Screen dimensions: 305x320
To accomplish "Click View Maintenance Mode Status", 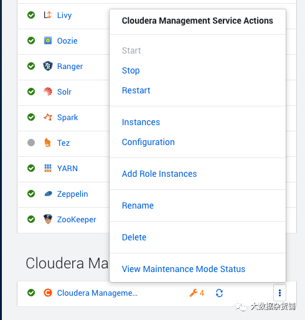I will (x=184, y=269).
